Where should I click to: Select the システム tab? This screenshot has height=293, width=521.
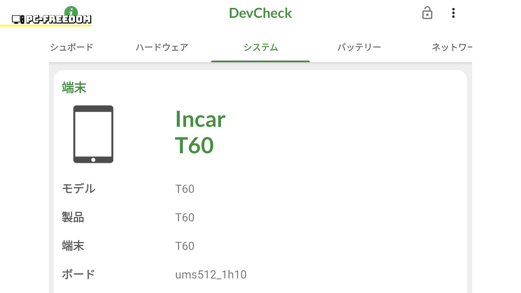[260, 47]
